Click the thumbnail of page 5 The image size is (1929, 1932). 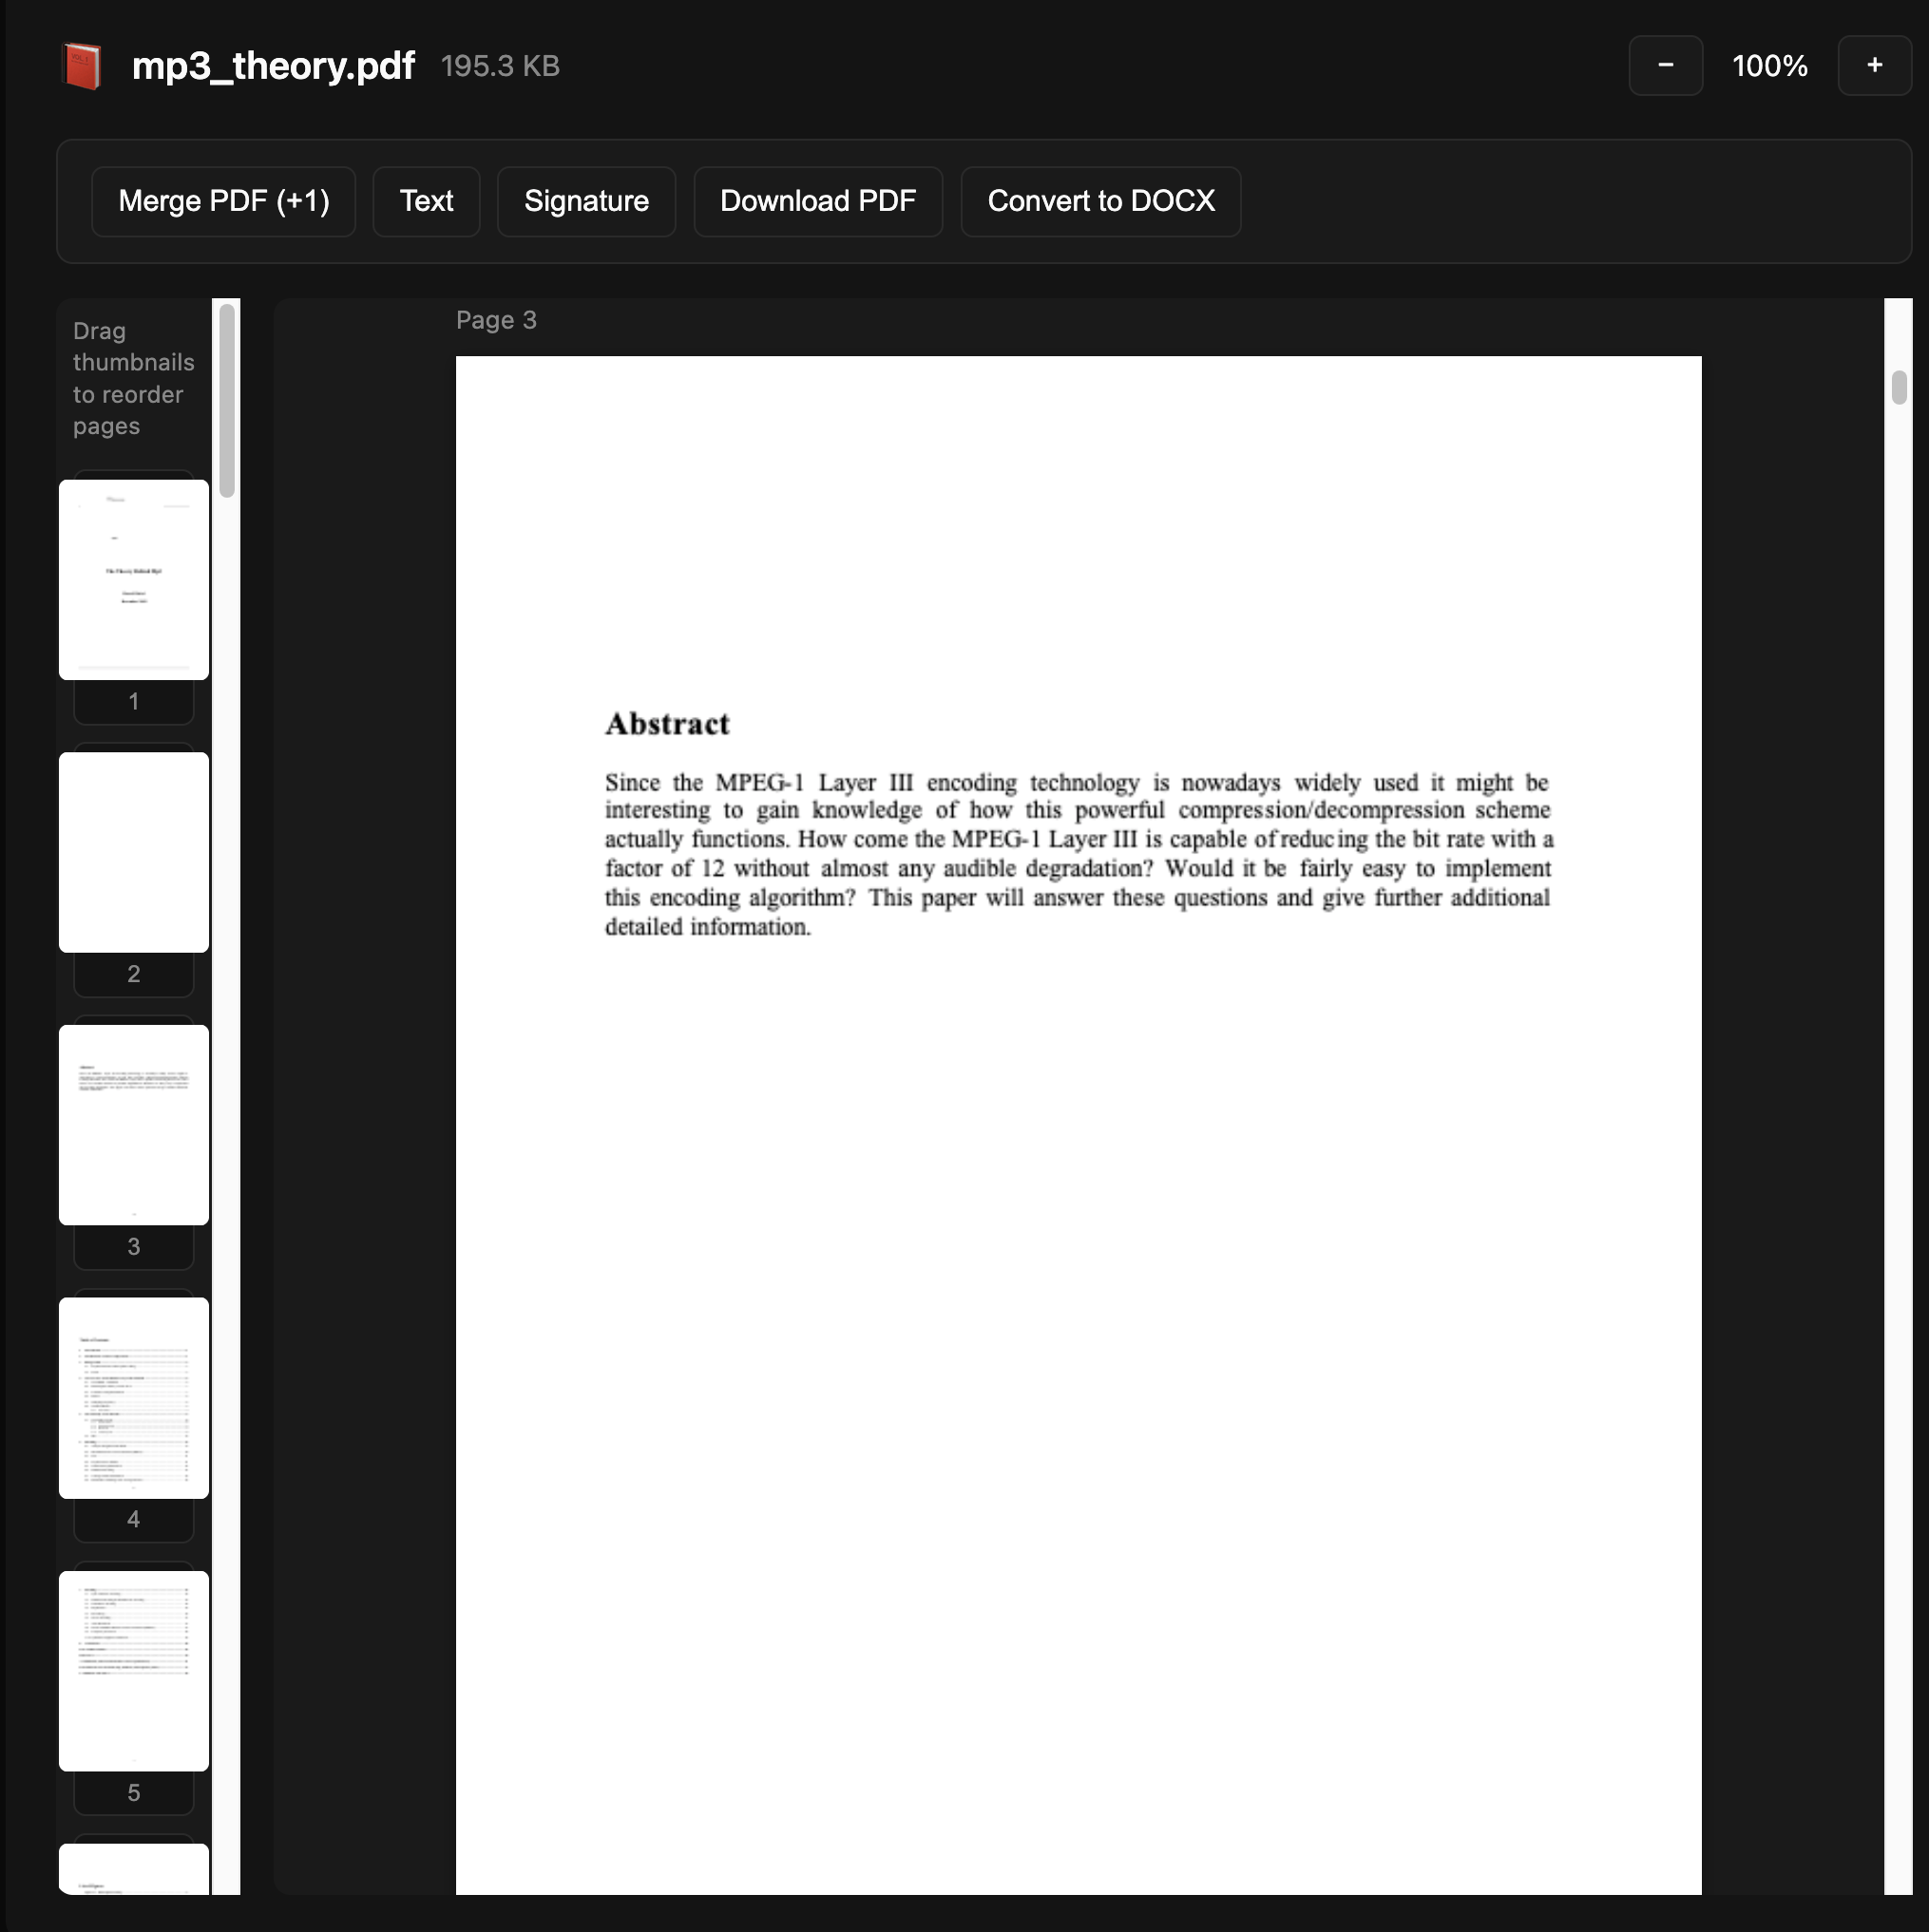[133, 1670]
